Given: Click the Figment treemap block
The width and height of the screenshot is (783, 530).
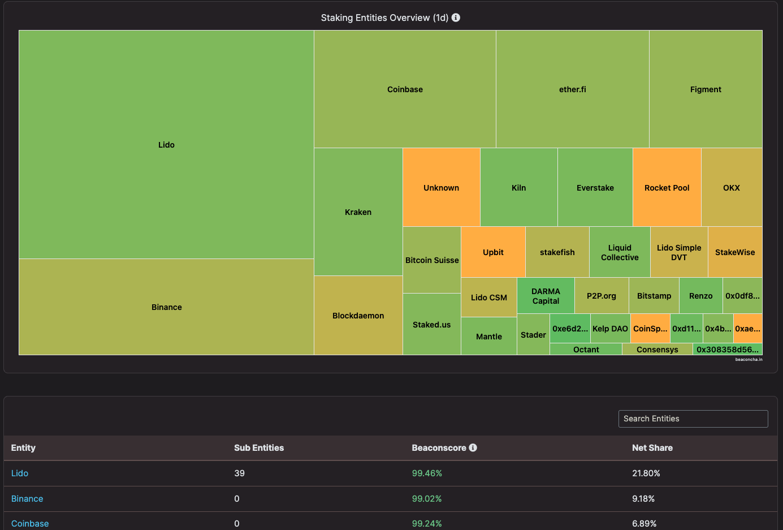Looking at the screenshot, I should [x=706, y=89].
